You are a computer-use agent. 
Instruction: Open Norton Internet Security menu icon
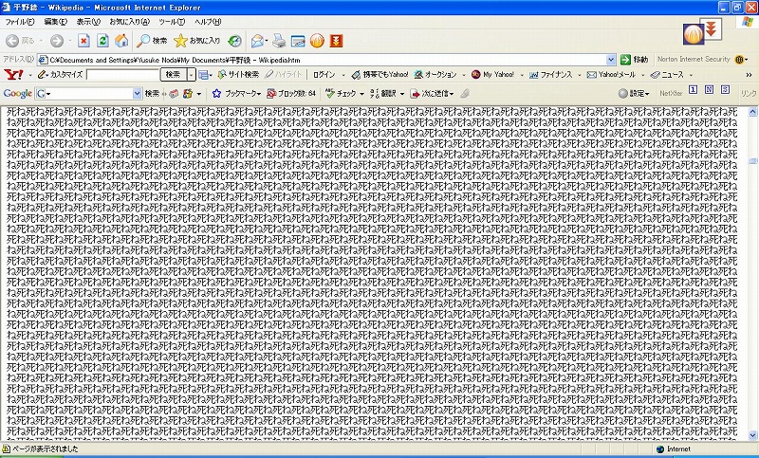[x=741, y=60]
